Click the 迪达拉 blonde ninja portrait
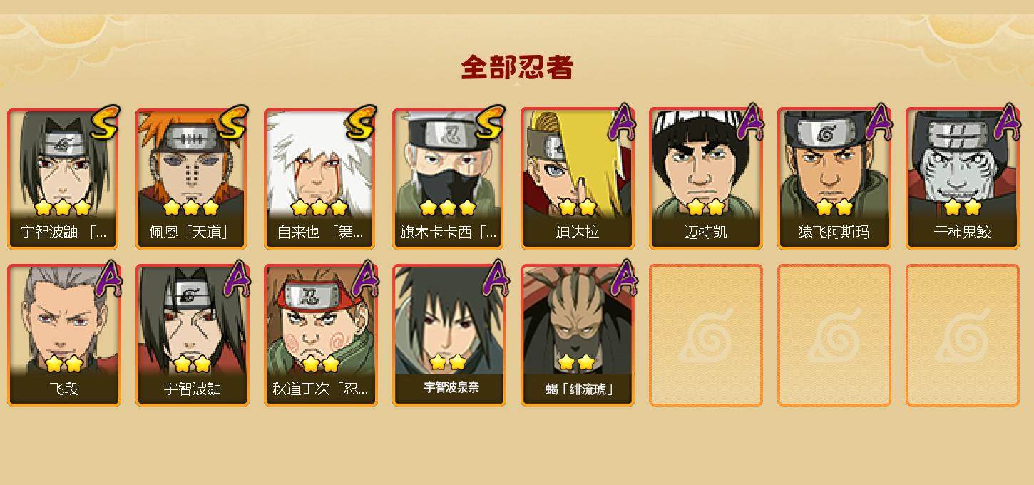 pos(578,164)
